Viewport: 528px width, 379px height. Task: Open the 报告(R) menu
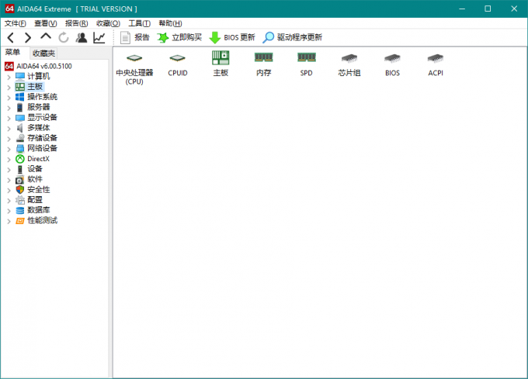click(76, 23)
